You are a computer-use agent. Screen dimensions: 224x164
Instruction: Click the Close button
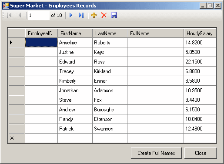pos(201,153)
